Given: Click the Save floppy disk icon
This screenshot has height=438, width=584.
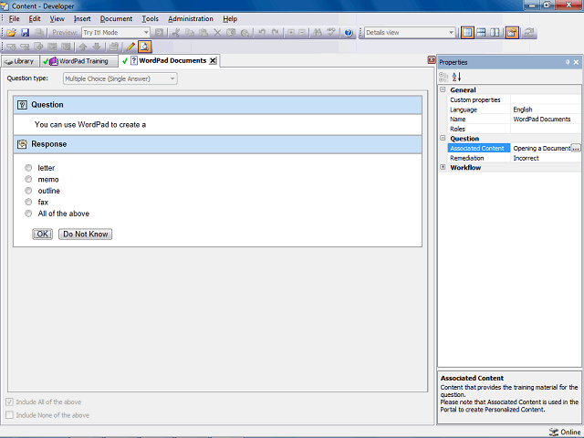Looking at the screenshot, I should pos(25,33).
